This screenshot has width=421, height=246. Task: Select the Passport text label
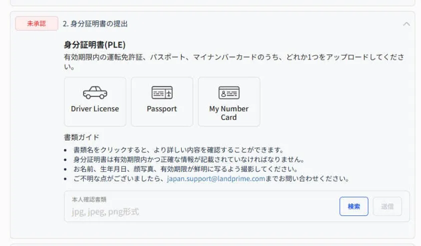162,108
